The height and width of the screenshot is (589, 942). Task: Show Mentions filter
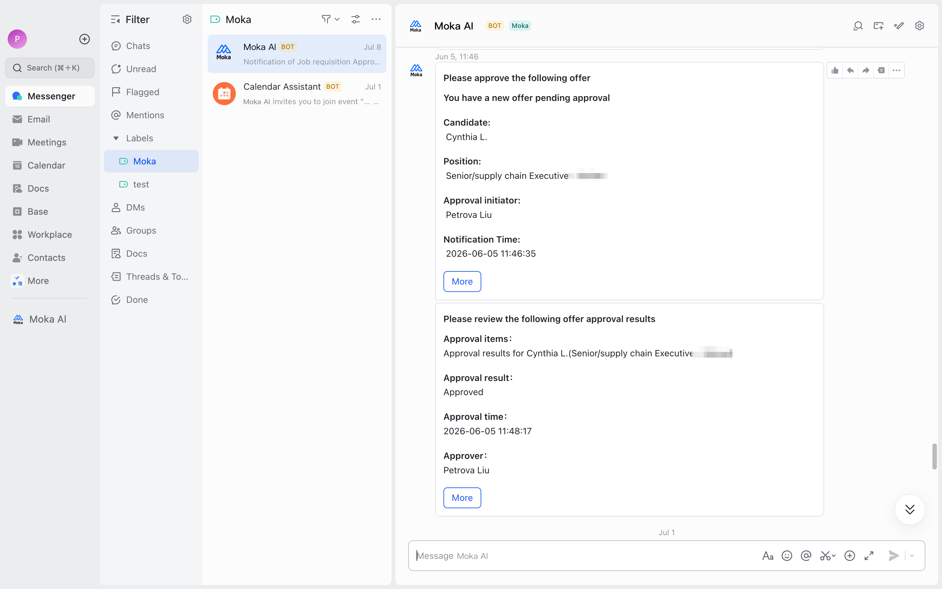(x=151, y=115)
